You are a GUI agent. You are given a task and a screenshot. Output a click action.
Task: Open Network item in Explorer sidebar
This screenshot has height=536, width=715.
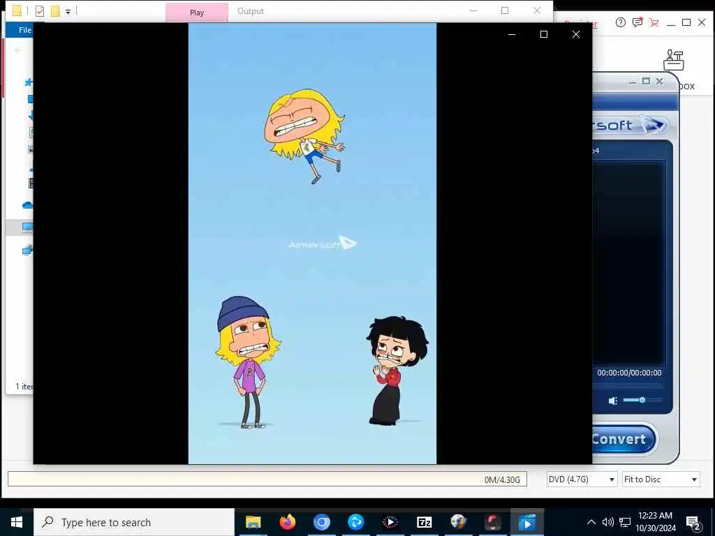click(27, 250)
